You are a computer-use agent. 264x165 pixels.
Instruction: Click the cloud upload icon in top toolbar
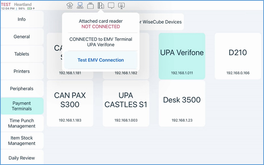[70, 6]
